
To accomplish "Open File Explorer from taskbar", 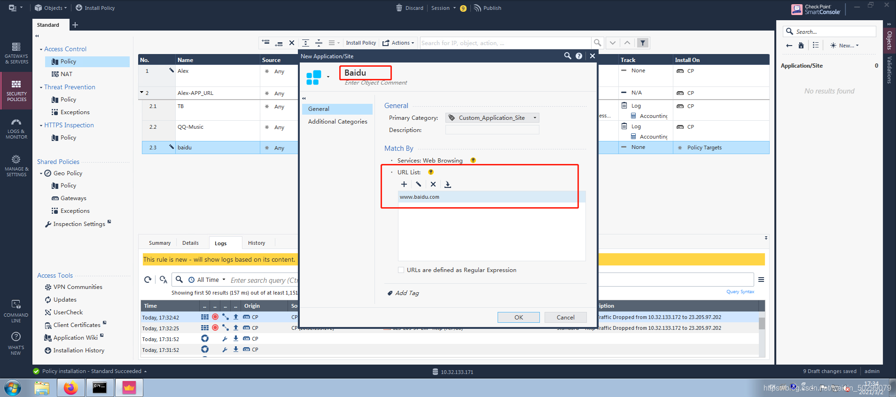I will [42, 388].
